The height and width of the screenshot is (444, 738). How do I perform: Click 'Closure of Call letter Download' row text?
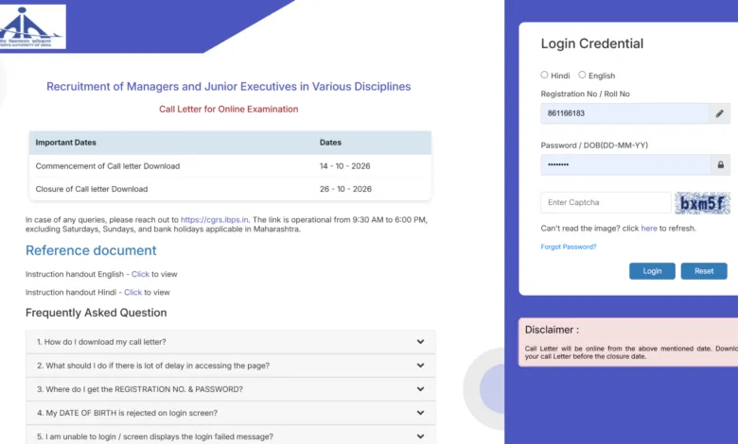click(x=92, y=189)
